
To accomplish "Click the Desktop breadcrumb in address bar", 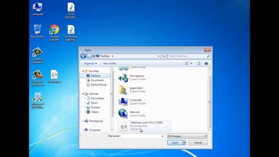I will point(105,56).
